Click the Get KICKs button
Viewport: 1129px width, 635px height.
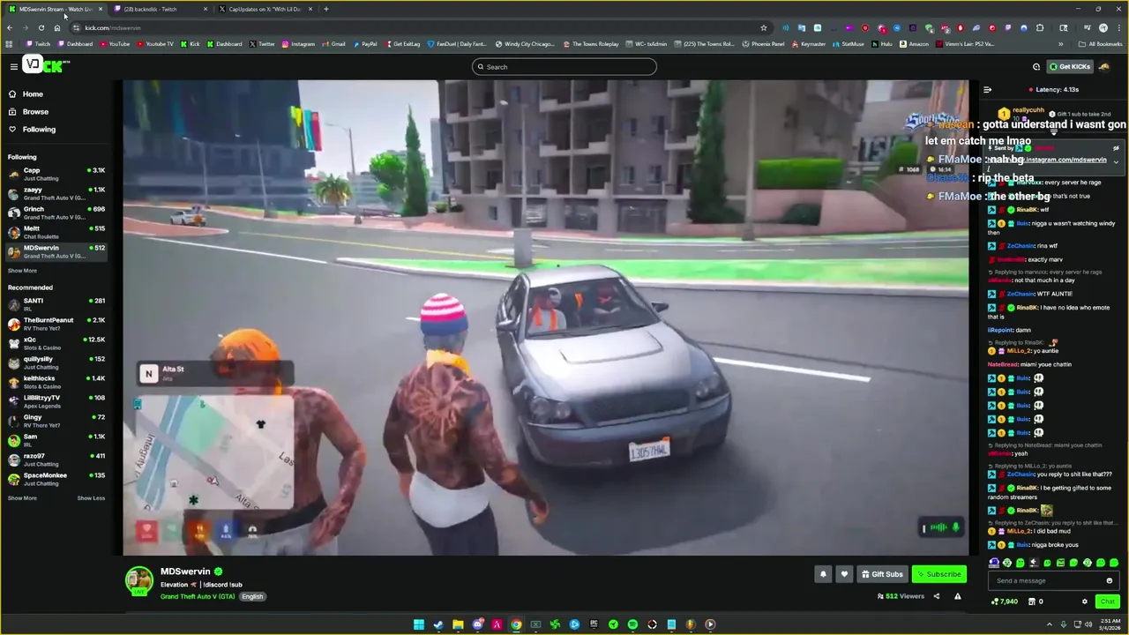coord(1069,67)
